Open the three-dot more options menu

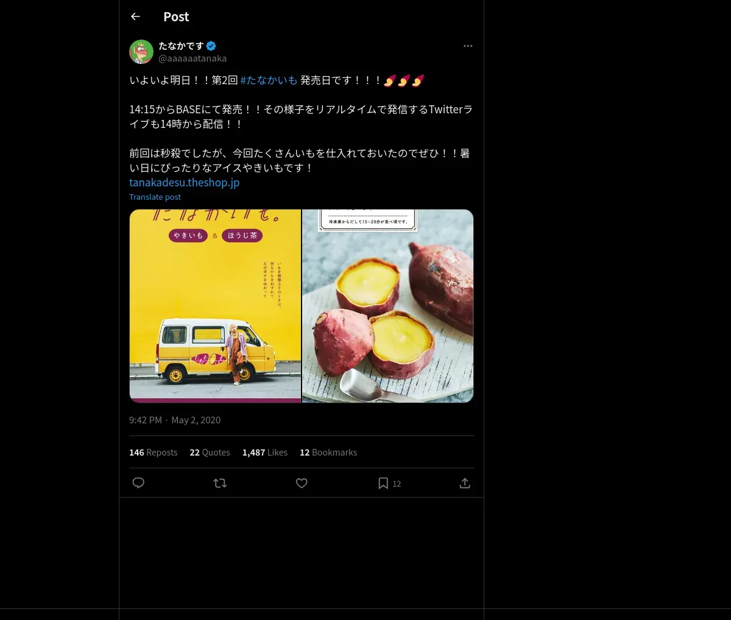pos(468,46)
